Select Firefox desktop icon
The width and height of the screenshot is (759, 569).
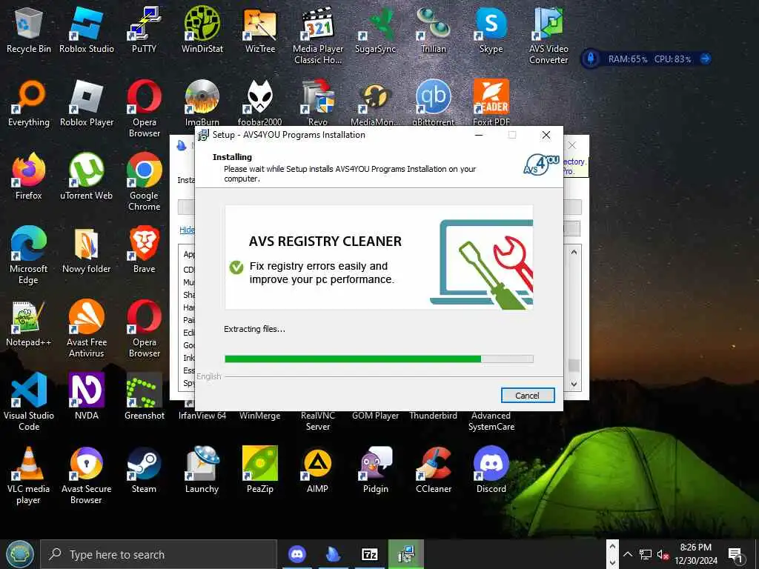click(x=29, y=176)
